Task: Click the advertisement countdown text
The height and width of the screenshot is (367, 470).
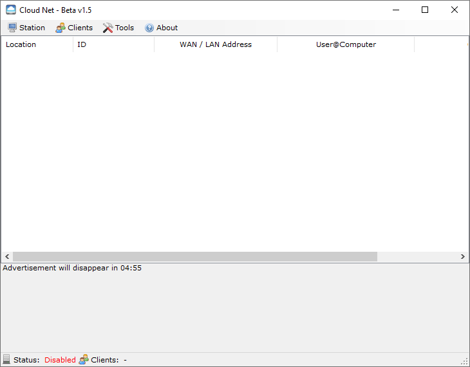Action: 72,268
